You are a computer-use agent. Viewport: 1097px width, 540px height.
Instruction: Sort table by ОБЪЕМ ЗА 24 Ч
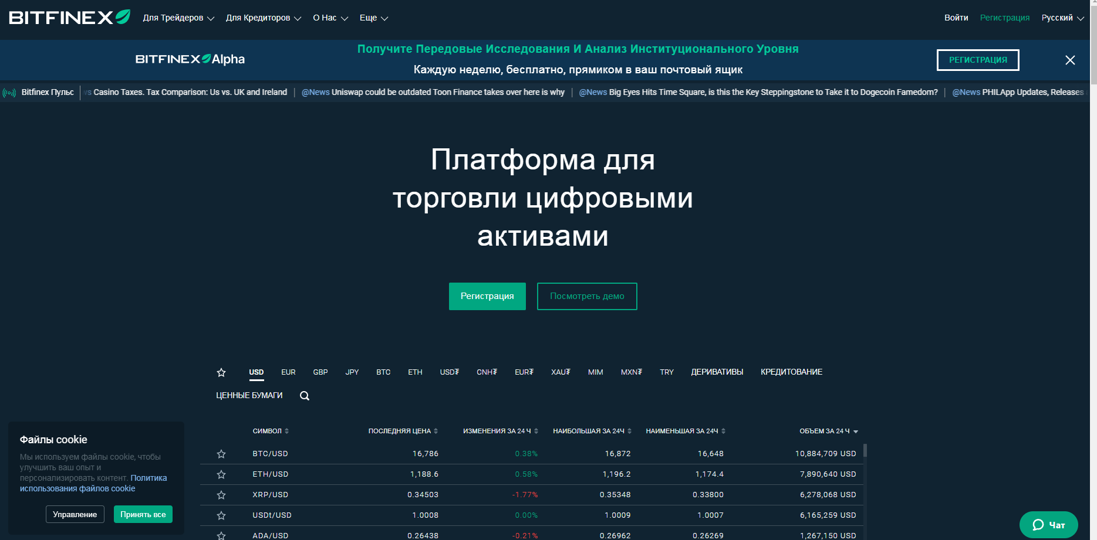pyautogui.click(x=828, y=431)
